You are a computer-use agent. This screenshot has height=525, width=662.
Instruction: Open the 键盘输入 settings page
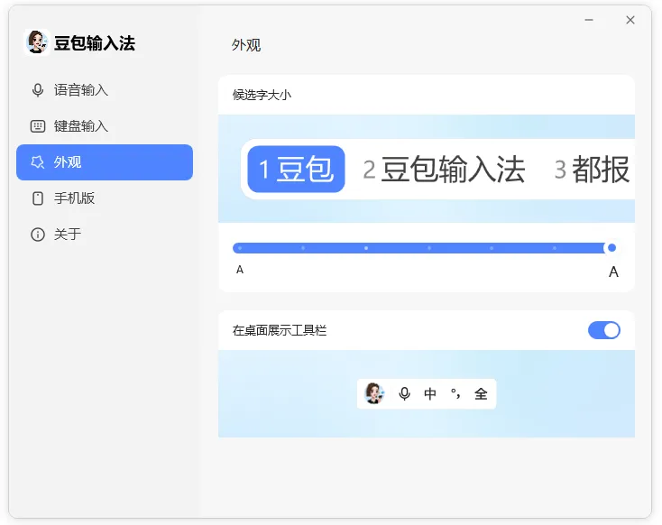[105, 126]
